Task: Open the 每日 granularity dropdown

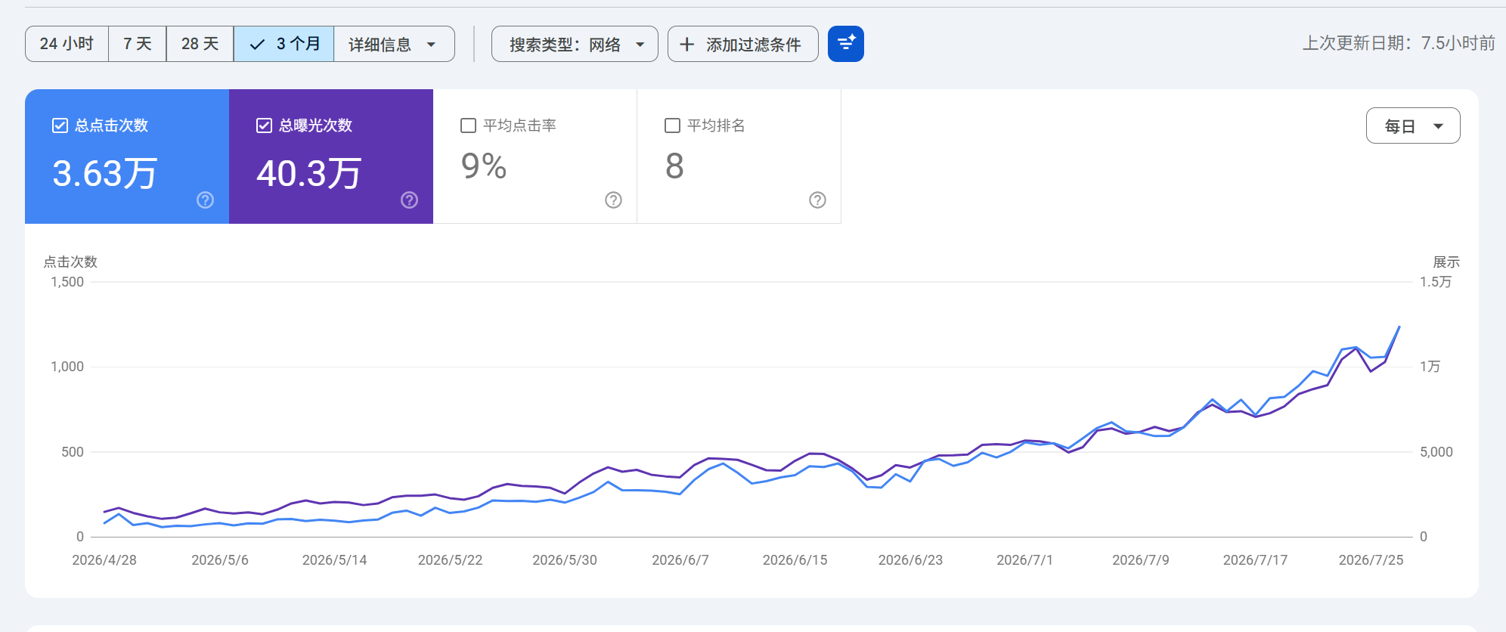Action: pyautogui.click(x=1413, y=125)
